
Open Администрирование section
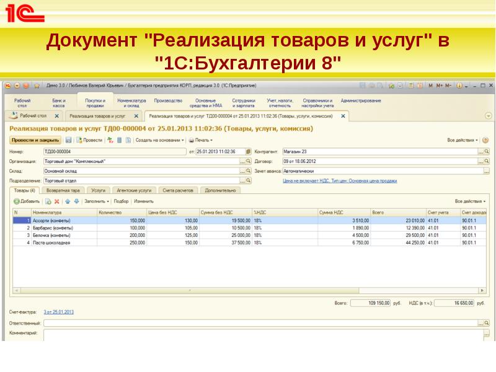click(361, 100)
